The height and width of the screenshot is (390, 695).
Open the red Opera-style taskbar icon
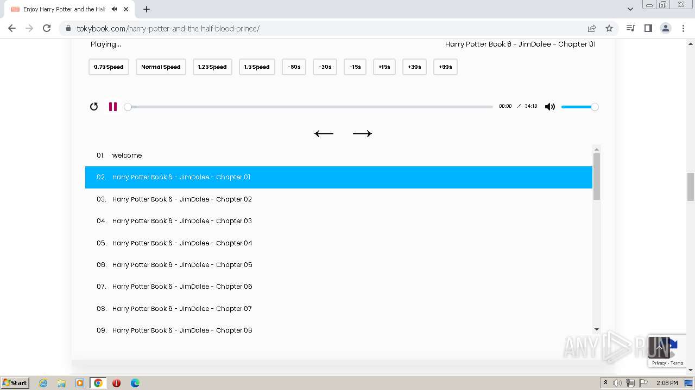(x=116, y=383)
